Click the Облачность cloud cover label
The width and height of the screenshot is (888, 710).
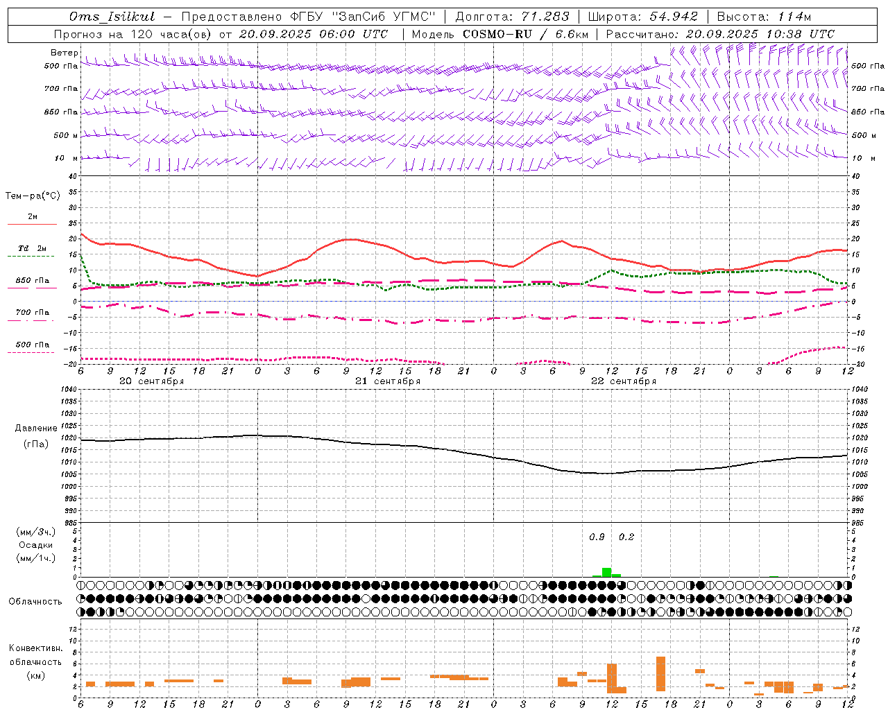35,601
